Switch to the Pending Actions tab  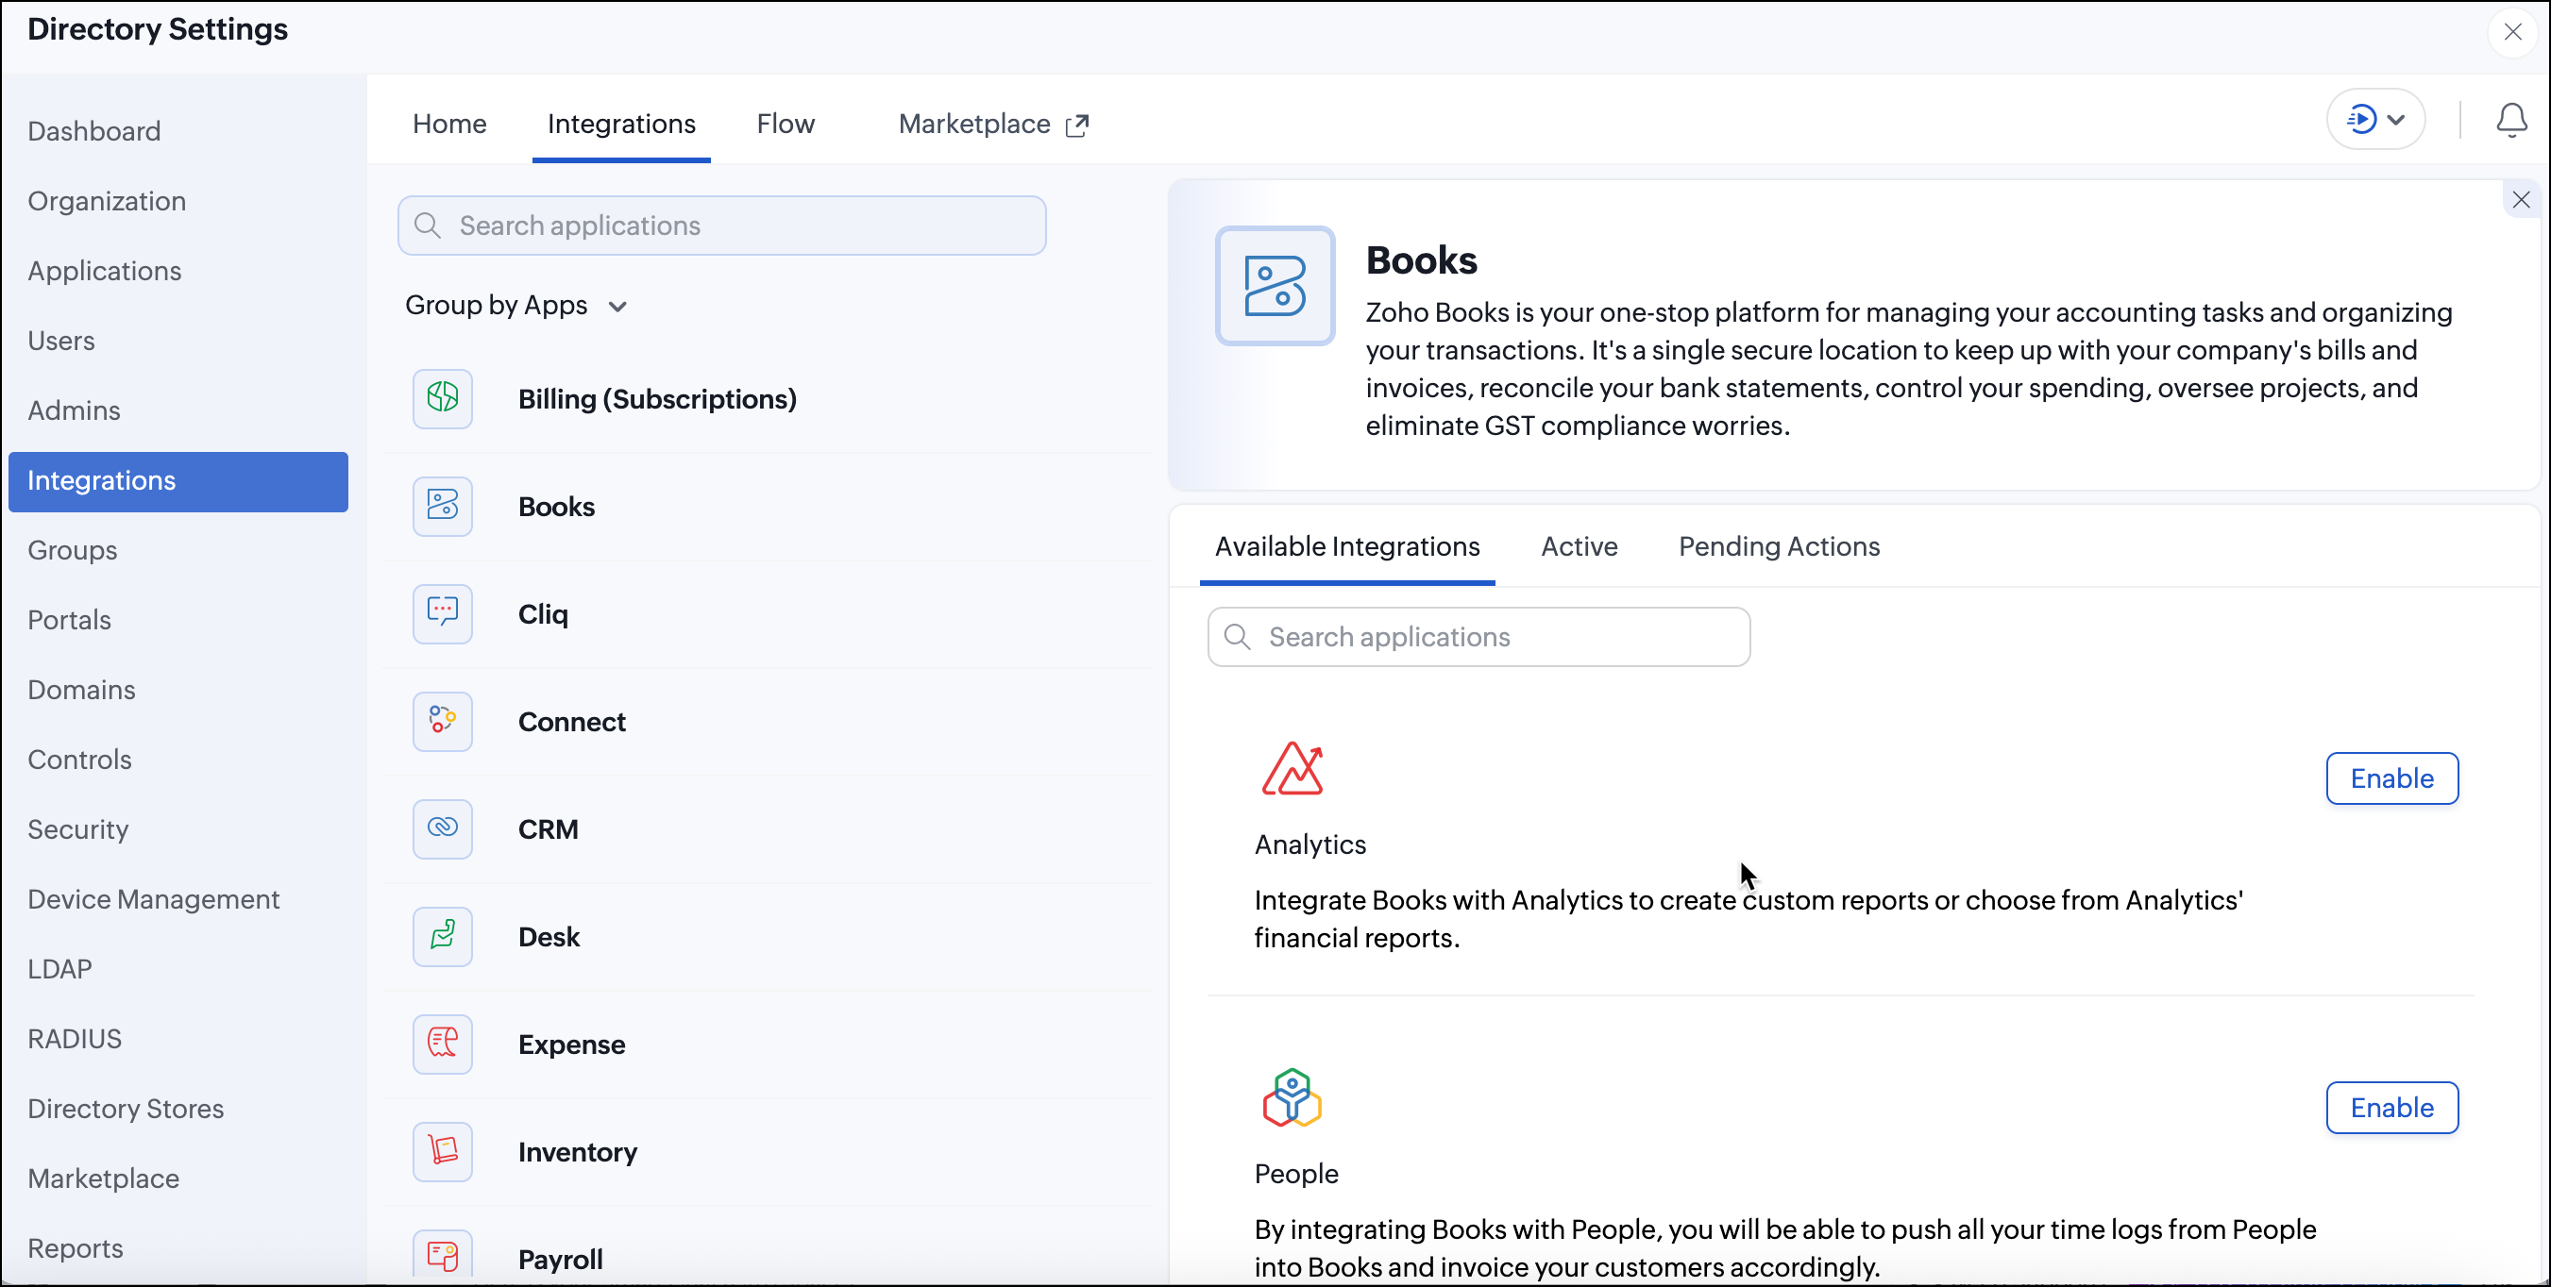pos(1778,546)
